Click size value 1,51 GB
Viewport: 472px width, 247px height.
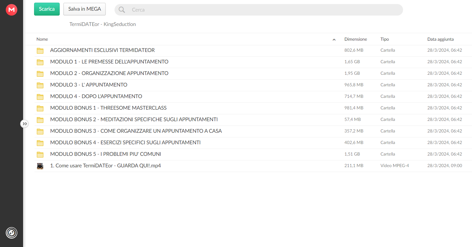352,154
